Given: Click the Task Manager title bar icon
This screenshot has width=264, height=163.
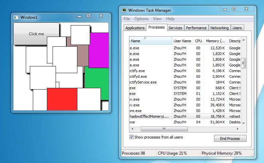Looking at the screenshot, I should pyautogui.click(x=124, y=10).
